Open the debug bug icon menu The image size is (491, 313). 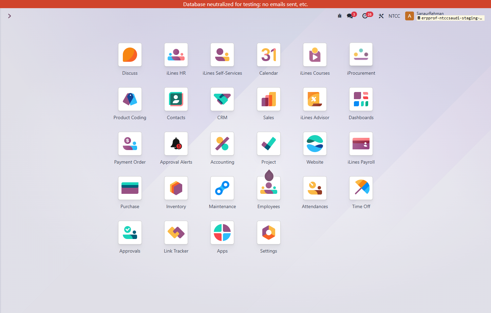(x=340, y=16)
